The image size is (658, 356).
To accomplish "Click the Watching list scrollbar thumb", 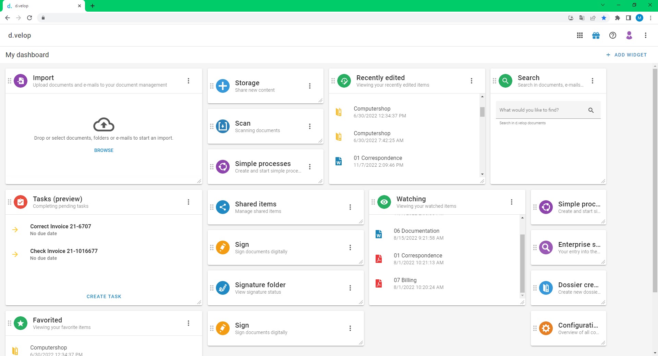I will pos(522,264).
